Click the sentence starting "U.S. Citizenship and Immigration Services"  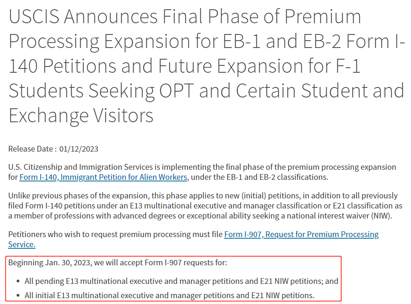point(202,167)
